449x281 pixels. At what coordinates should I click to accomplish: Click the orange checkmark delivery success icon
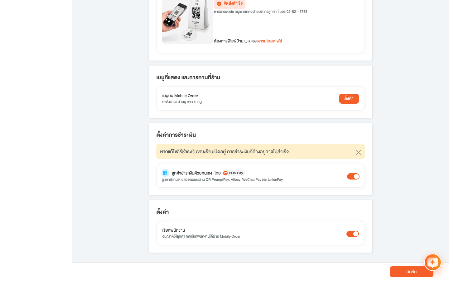pos(219,4)
